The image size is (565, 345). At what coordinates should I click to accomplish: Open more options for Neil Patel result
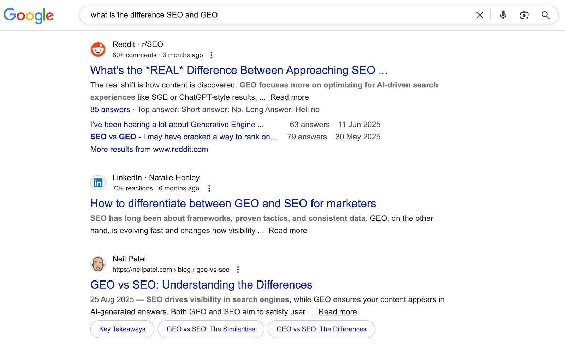pos(238,270)
